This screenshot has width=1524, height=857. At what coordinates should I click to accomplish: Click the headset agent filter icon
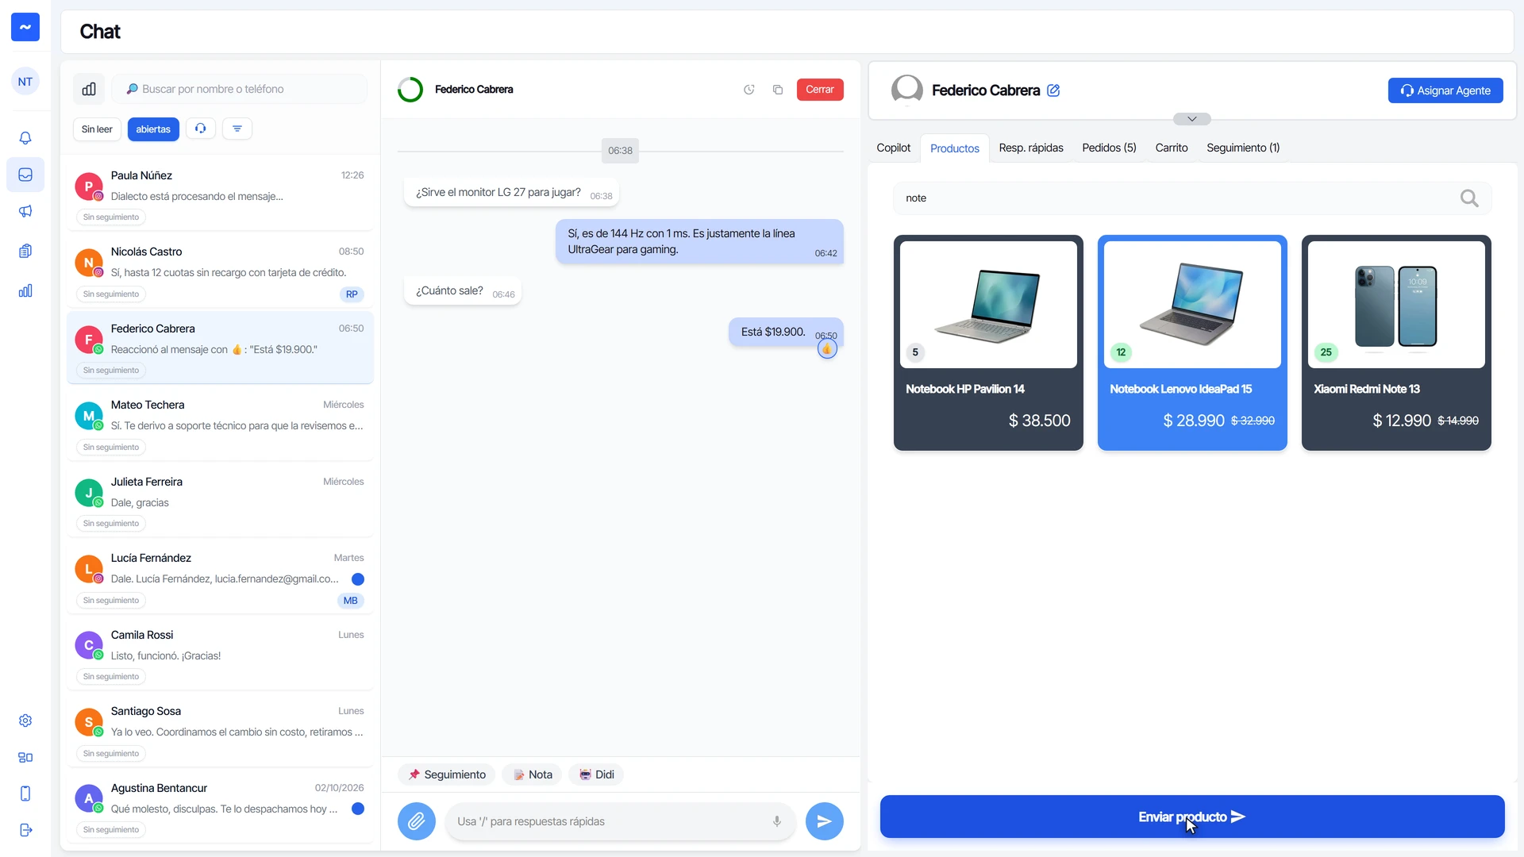click(x=201, y=129)
